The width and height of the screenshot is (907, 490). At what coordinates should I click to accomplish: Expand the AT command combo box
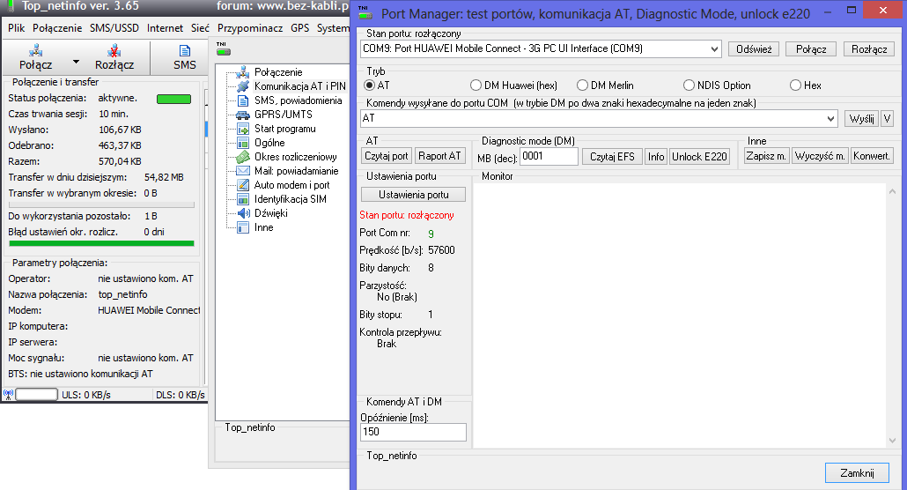[830, 118]
